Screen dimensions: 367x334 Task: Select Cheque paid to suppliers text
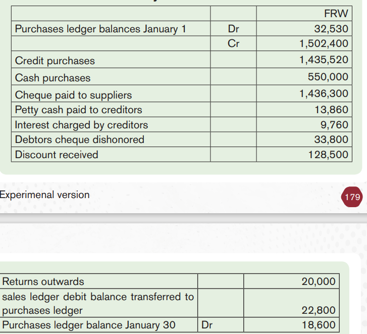(74, 95)
